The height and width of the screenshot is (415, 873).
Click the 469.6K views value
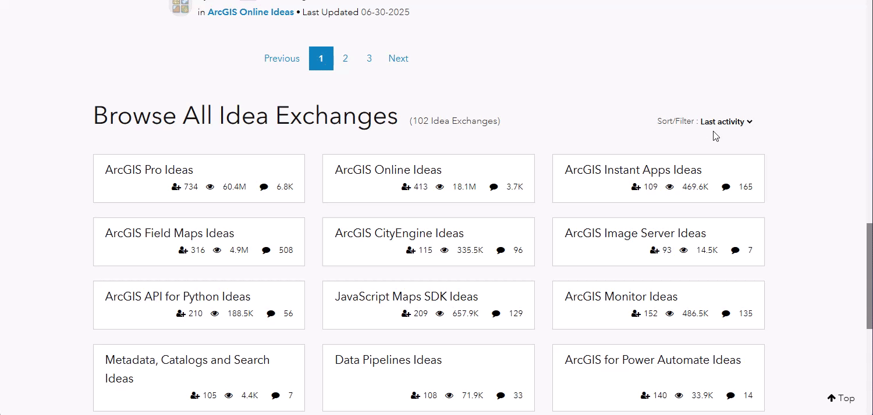(x=695, y=187)
